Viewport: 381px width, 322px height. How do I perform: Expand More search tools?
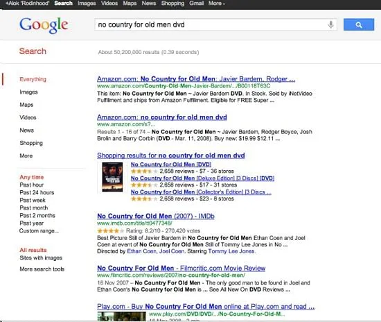42,269
